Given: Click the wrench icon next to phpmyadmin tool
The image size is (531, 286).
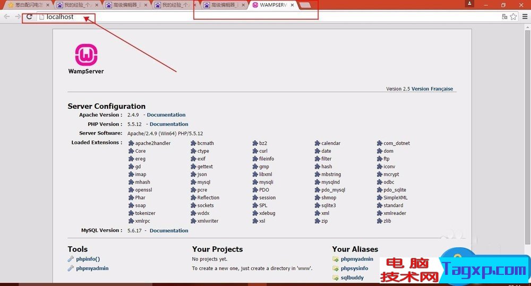Looking at the screenshot, I should pyautogui.click(x=71, y=268).
